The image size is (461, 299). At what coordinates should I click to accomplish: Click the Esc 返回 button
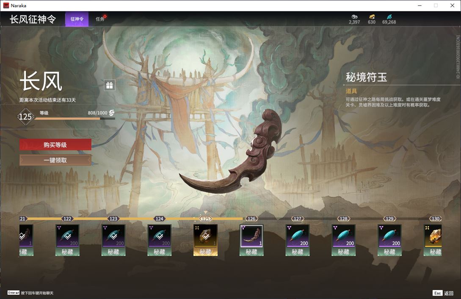coord(443,293)
